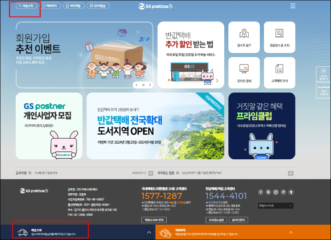Image resolution: width=331 pixels, height=240 pixels.
Task: Go to next slide in banner carousel
Action: 150,85
